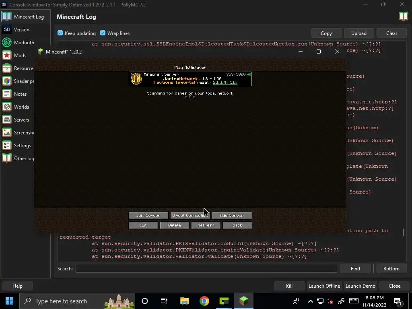Copy the log contents

point(326,33)
